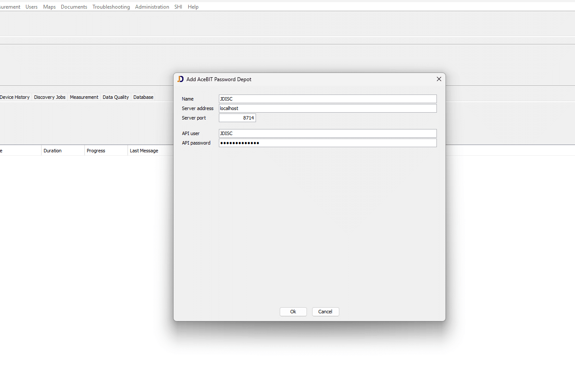Sort by the Duration column header
This screenshot has height=372, width=575.
tap(53, 151)
